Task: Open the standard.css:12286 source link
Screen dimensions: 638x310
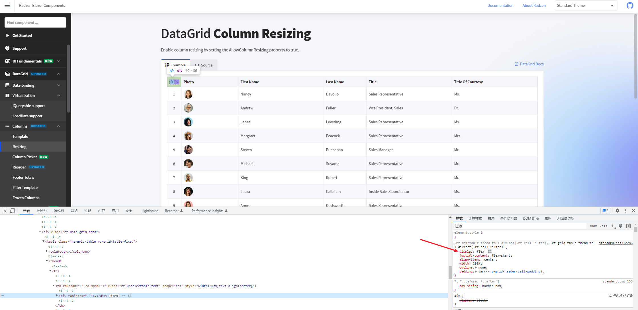Action: point(615,243)
